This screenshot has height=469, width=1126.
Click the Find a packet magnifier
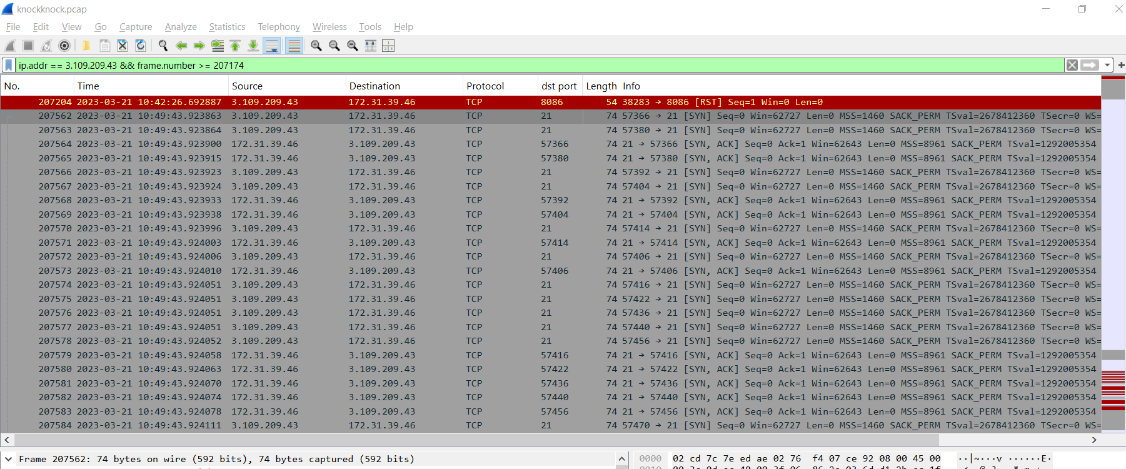click(x=163, y=46)
